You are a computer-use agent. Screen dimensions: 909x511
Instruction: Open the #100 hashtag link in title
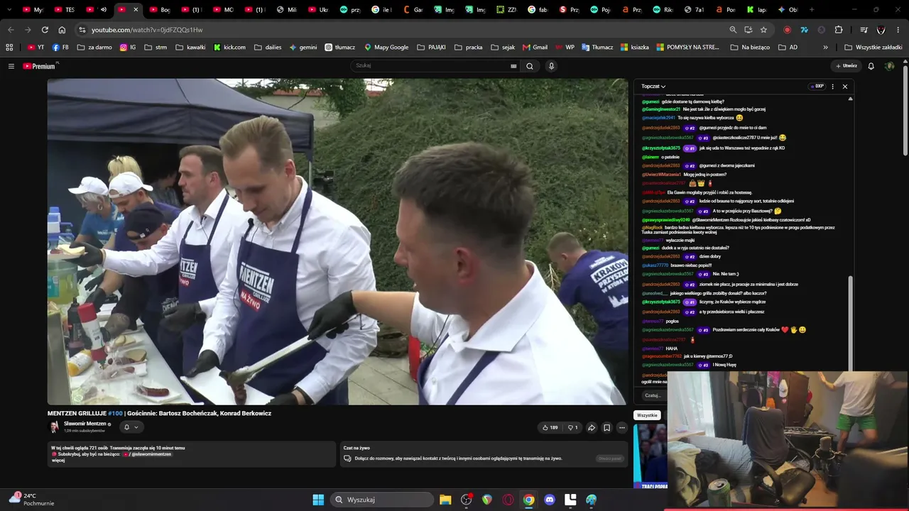115,413
